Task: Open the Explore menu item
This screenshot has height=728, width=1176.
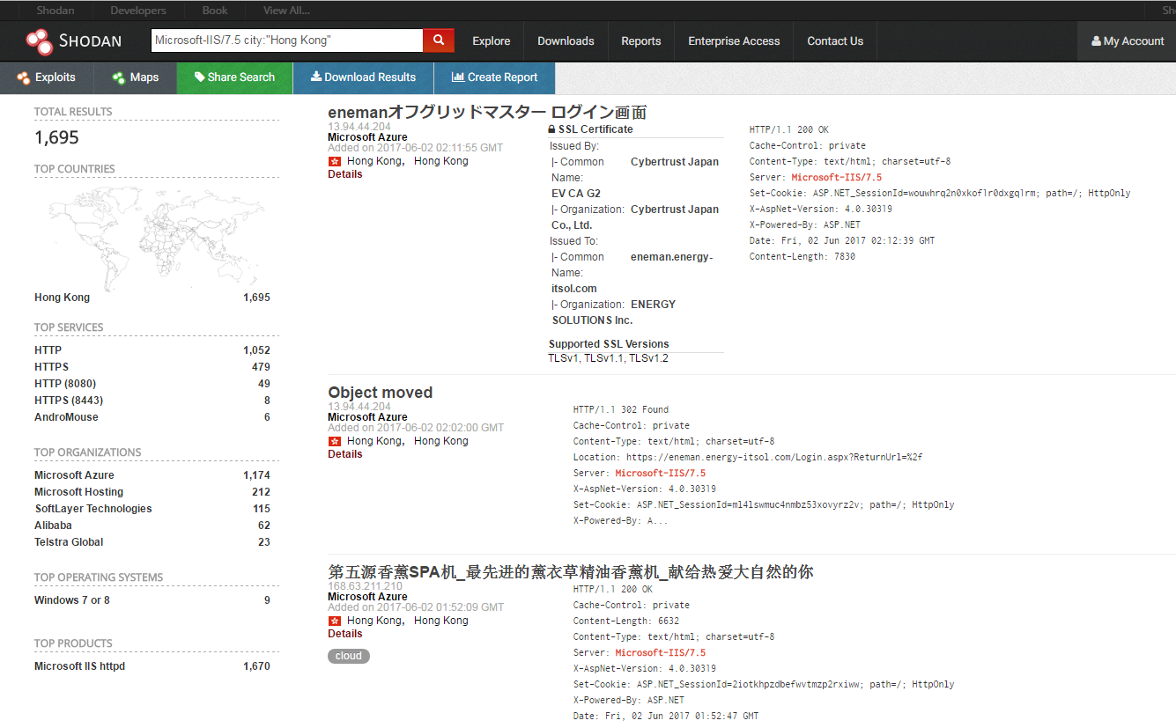Action: (491, 40)
